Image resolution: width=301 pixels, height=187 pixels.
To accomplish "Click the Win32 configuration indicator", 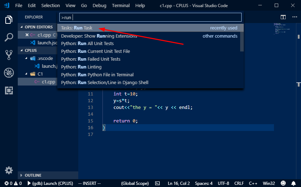I will click(x=269, y=183).
